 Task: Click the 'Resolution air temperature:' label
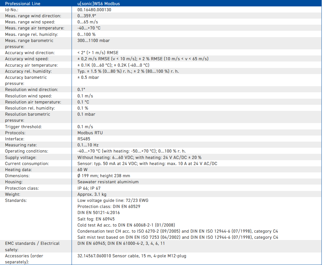(x=33, y=102)
